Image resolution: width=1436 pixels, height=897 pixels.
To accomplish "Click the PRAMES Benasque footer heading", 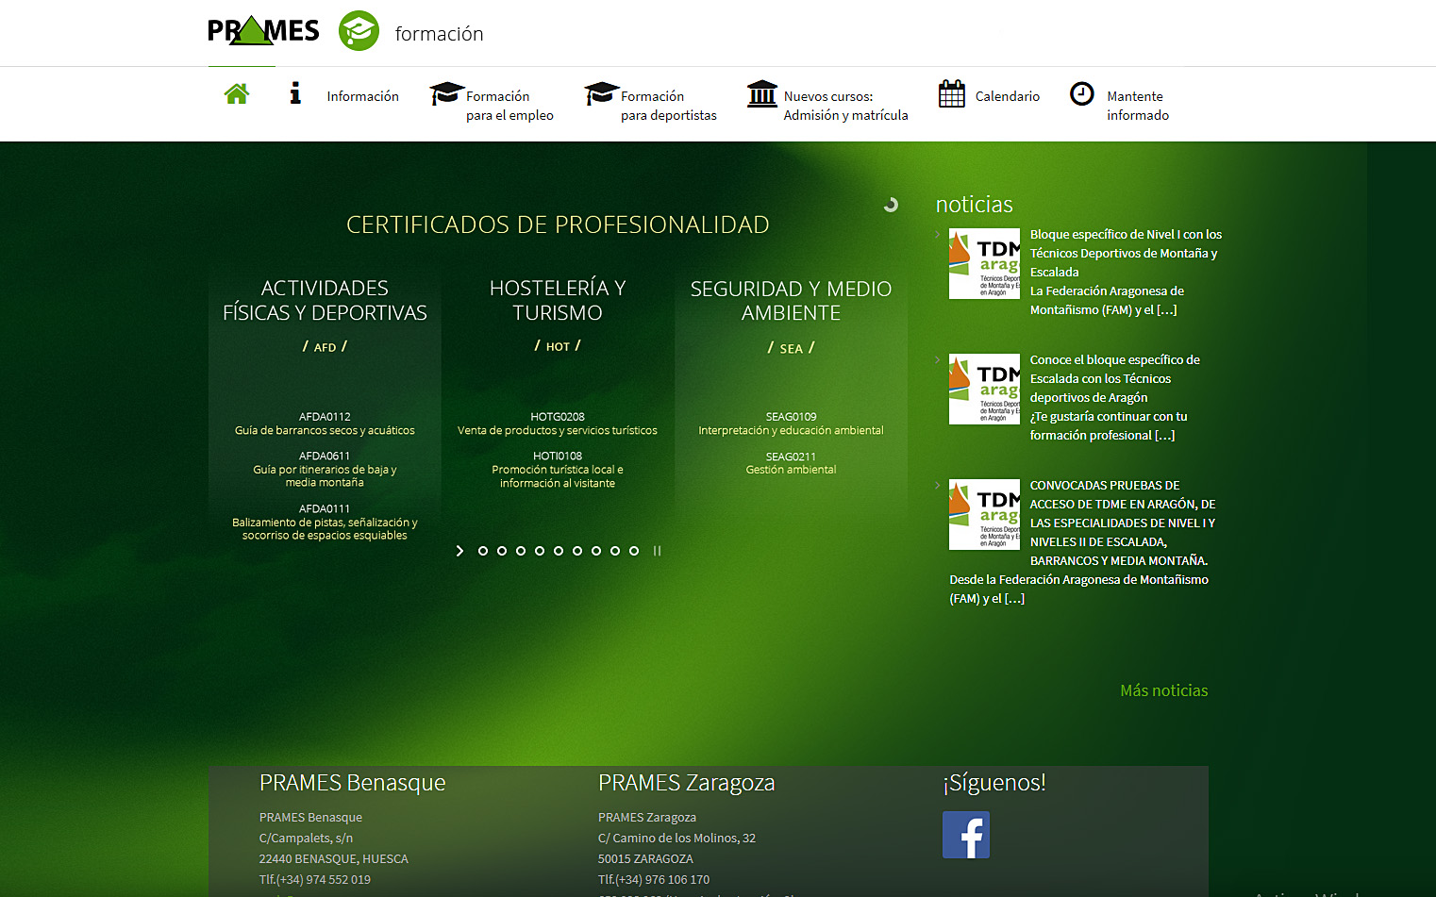I will point(352,783).
